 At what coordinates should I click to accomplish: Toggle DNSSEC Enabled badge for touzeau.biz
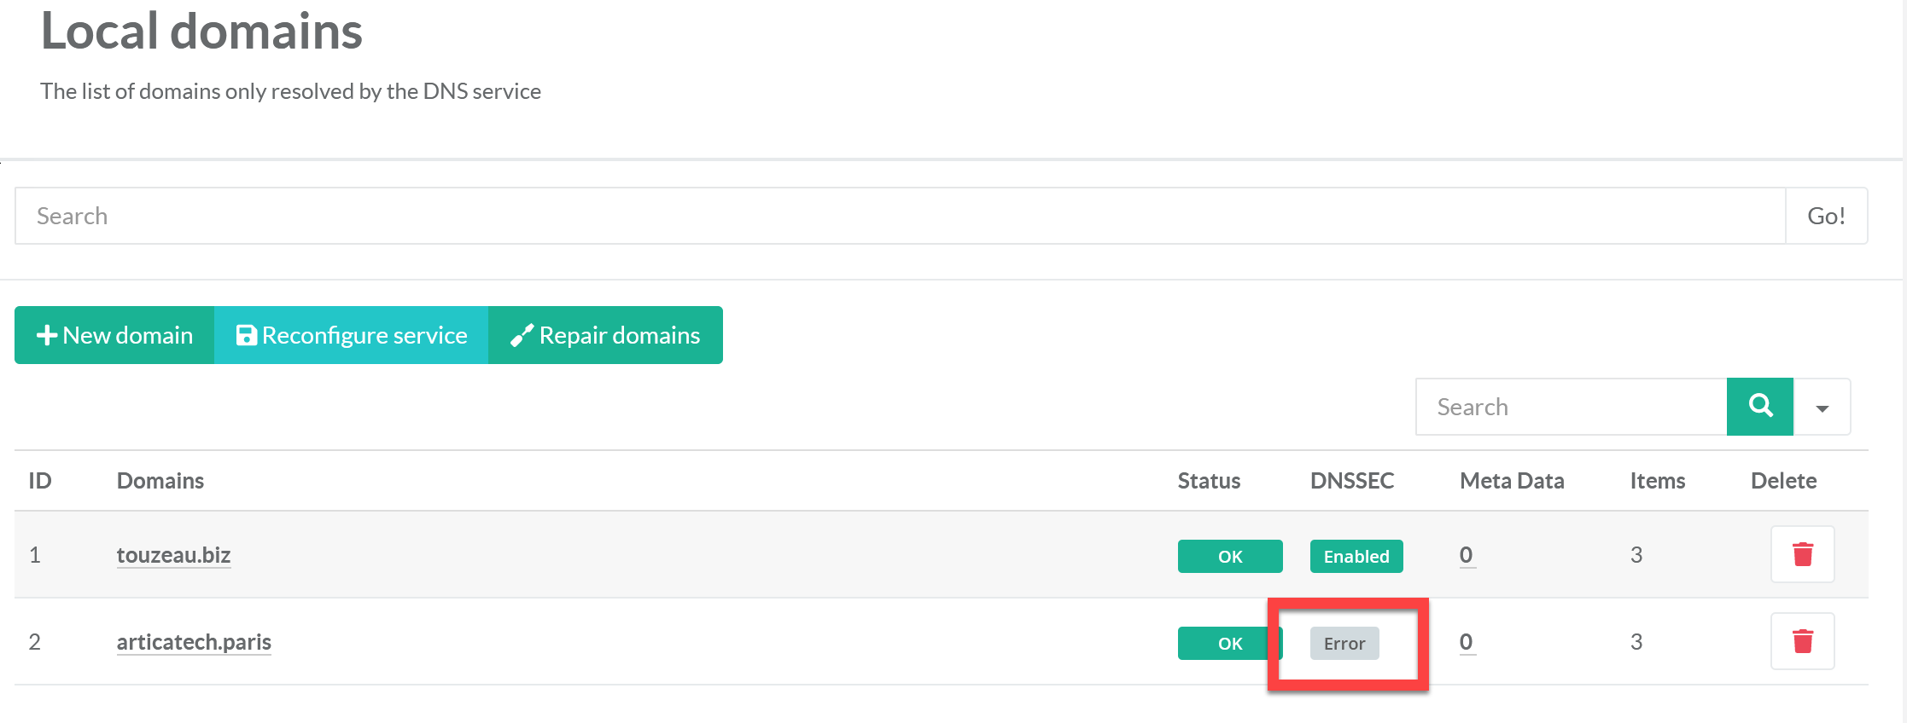1356,556
